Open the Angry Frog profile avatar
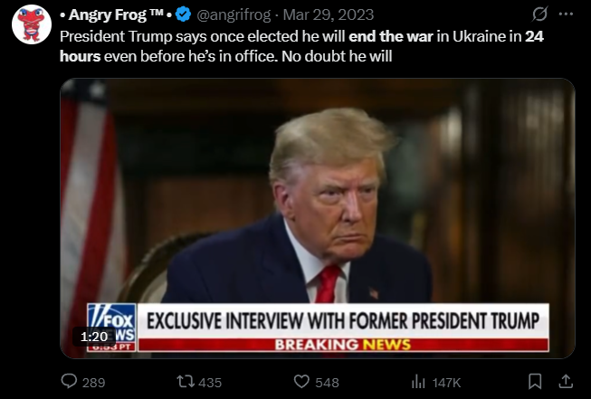This screenshot has width=591, height=399. click(32, 24)
